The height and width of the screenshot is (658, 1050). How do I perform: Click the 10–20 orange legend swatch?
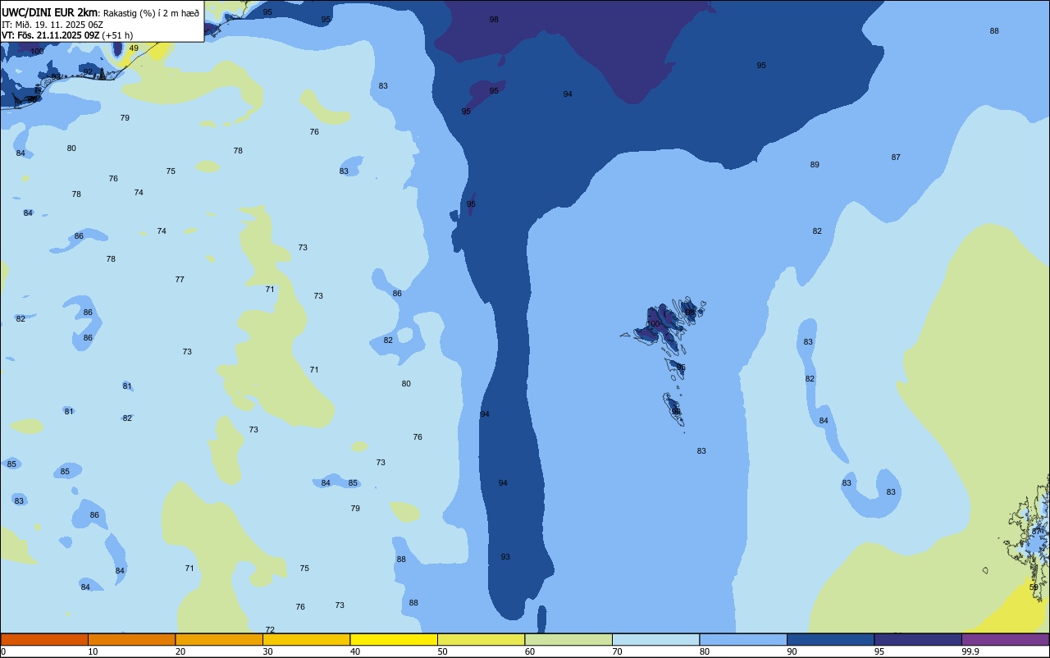click(x=131, y=639)
